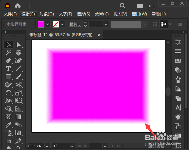Adjust the stroke weight stepper arrows
Image resolution: width=189 pixels, height=150 pixels.
pos(85,24)
